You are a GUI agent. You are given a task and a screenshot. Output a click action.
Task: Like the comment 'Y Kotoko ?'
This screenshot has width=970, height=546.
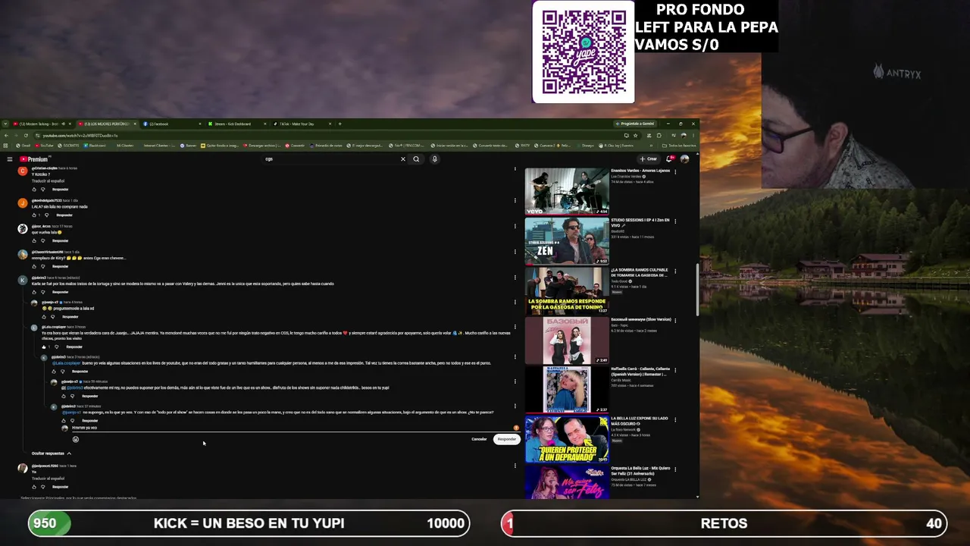[x=34, y=190]
